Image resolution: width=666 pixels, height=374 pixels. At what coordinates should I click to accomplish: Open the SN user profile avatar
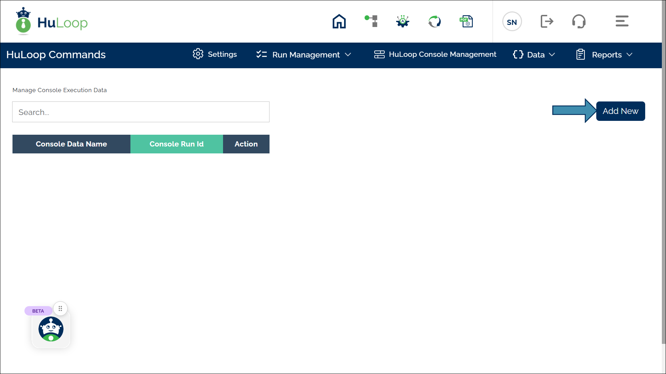coord(512,21)
